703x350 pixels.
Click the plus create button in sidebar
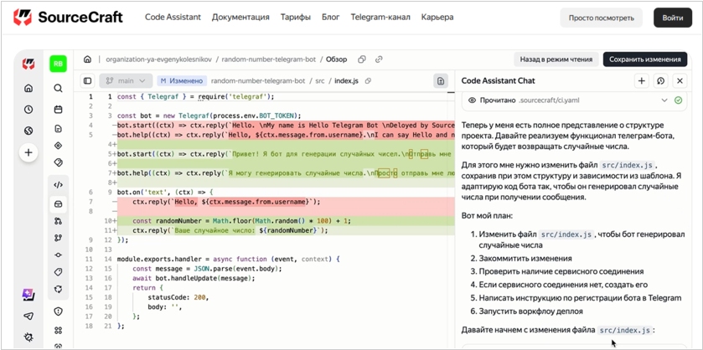click(x=28, y=152)
